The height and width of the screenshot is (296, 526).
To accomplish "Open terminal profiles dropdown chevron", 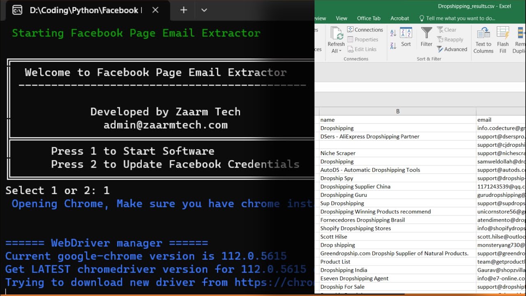I will coord(204,10).
